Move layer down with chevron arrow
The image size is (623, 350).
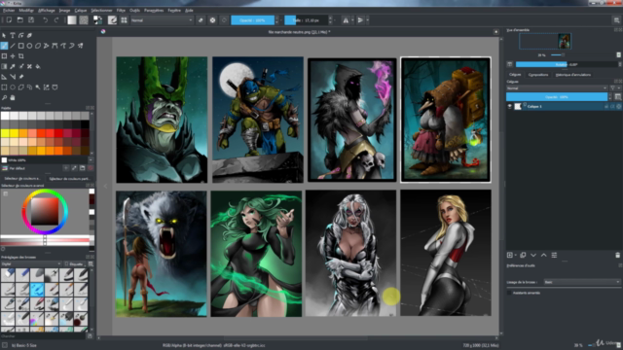(x=533, y=255)
